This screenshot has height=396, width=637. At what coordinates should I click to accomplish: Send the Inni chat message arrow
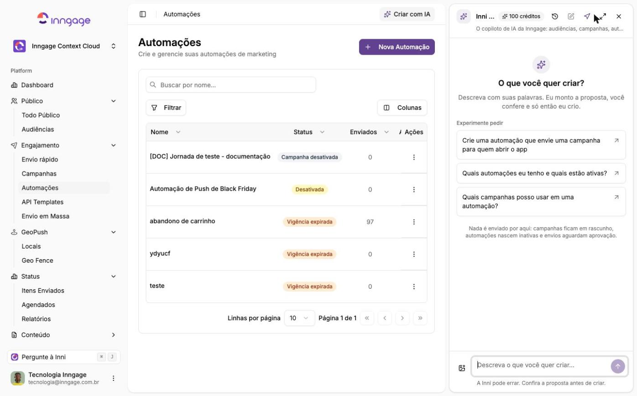618,366
